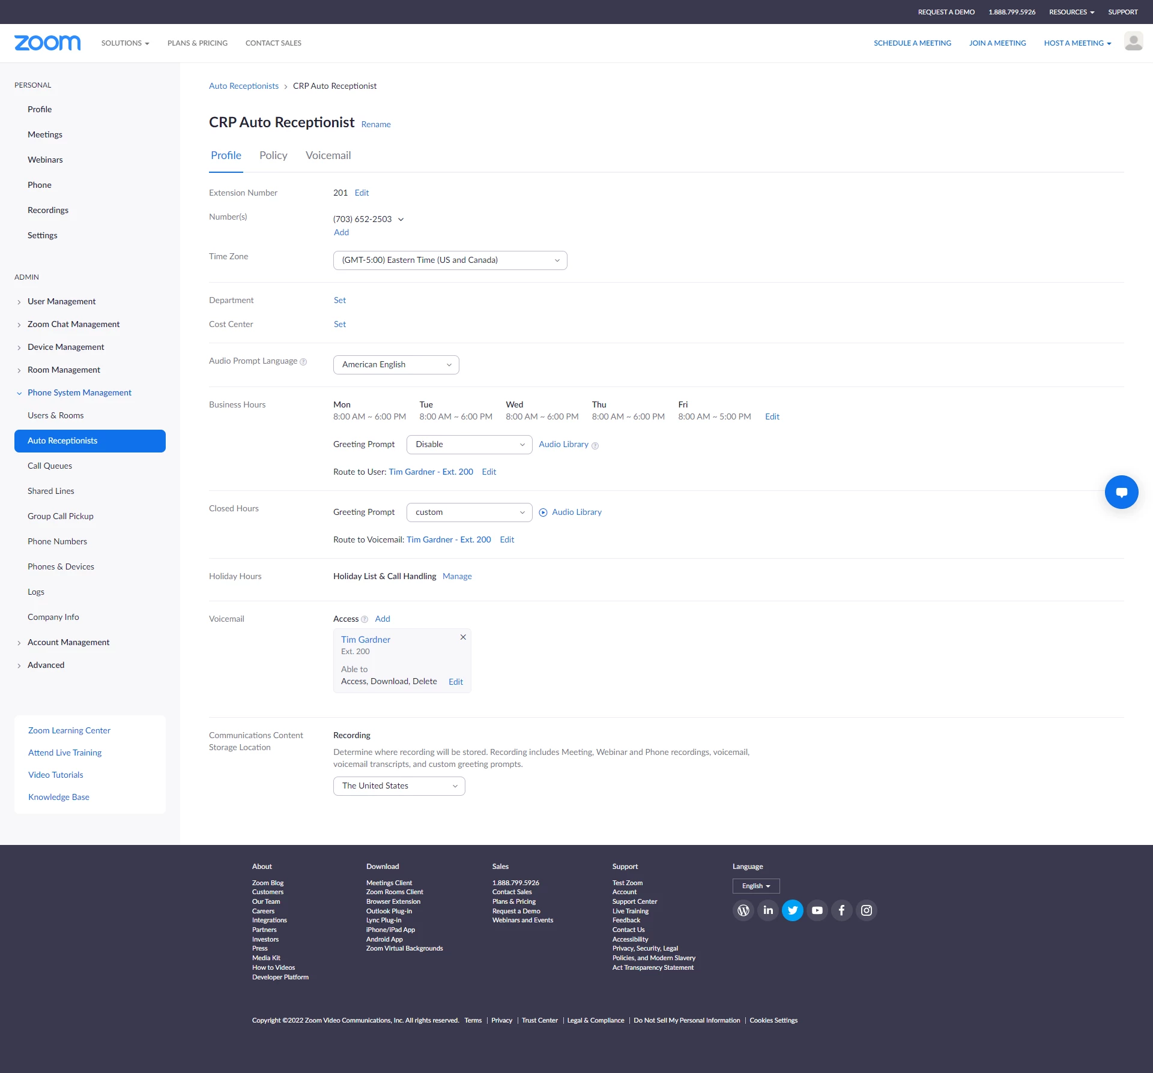Screen dimensions: 1153x1073
Task: Play the closed hours custom greeting audio
Action: (543, 512)
